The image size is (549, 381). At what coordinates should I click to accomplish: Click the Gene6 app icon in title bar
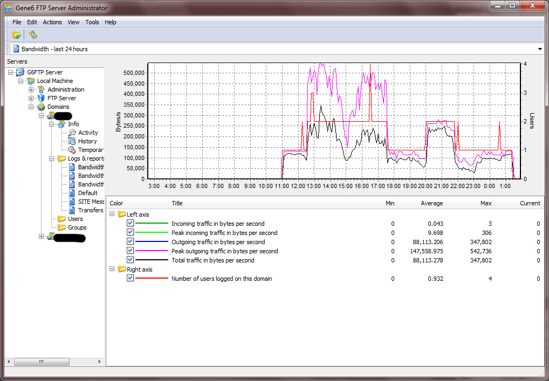click(9, 8)
